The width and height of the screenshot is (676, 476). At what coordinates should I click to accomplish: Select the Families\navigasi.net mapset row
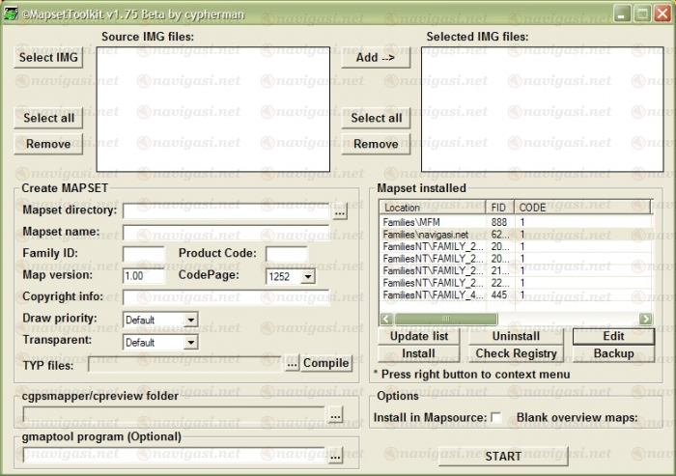(x=426, y=235)
